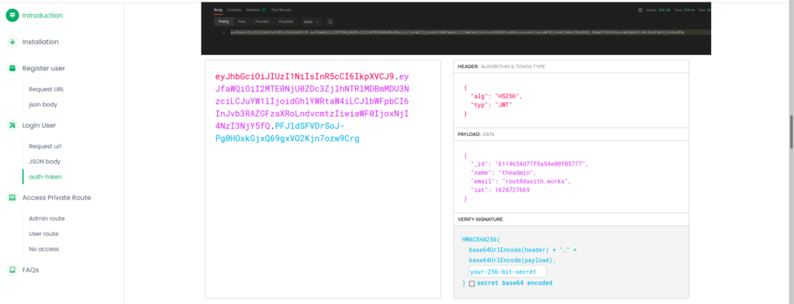Select the Preview view button
The image size is (794, 304).
point(262,22)
